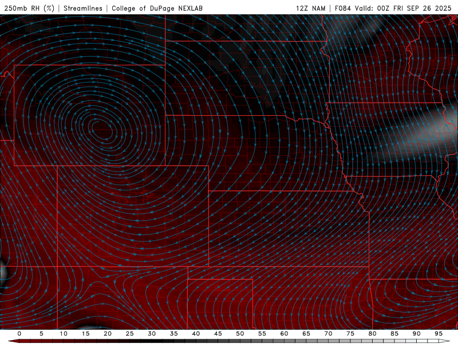The image size is (458, 344).
Task: Click the colorbar label "75"
Action: 350,334
